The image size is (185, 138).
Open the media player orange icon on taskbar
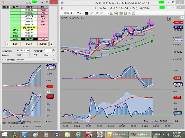tap(46, 134)
